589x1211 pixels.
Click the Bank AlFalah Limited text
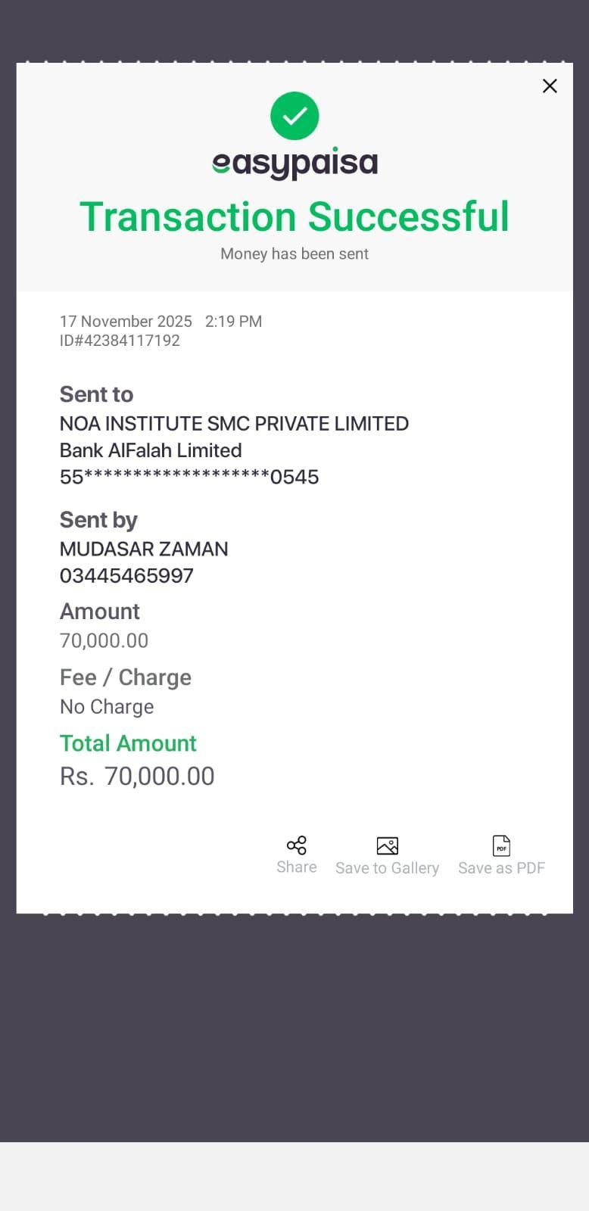tap(151, 450)
